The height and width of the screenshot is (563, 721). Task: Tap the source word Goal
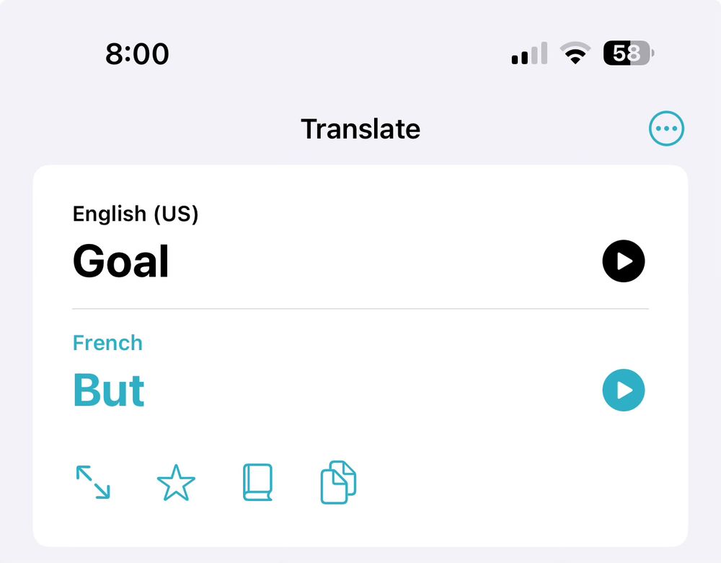pos(120,261)
